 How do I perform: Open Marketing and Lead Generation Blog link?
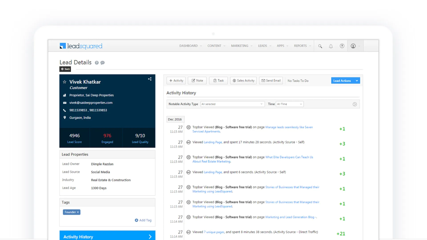pos(291,217)
